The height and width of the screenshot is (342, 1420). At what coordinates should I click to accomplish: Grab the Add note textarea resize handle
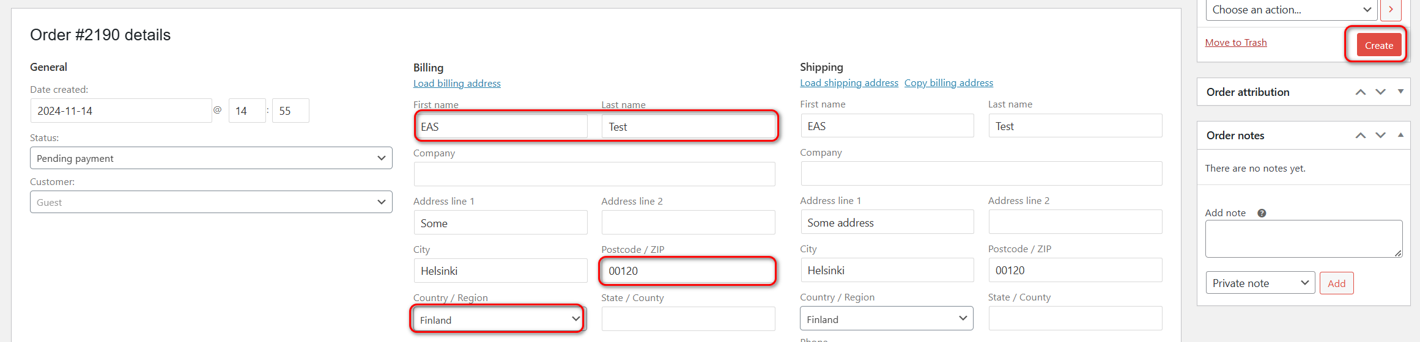point(1398,253)
